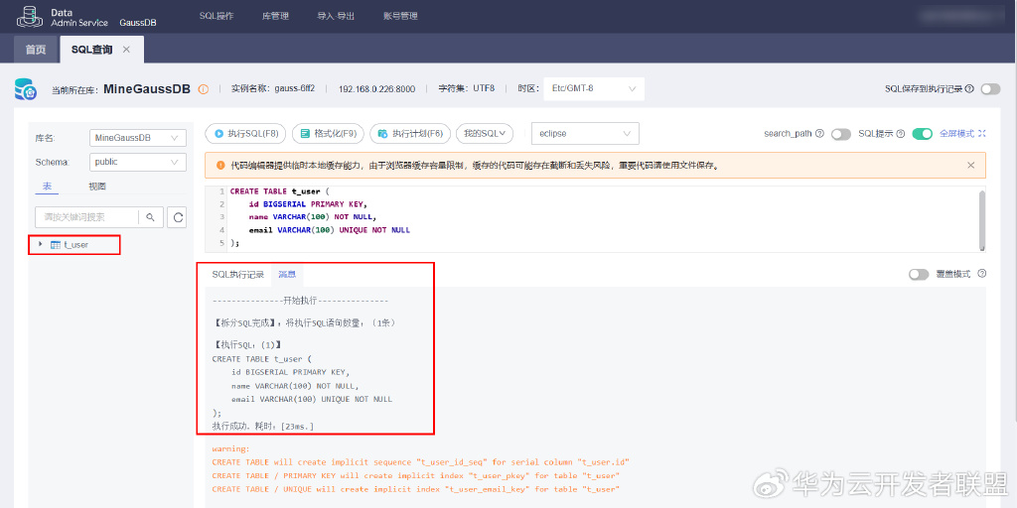Open the 库名 MineGaussDB dropdown
The height and width of the screenshot is (508, 1017).
(x=137, y=138)
